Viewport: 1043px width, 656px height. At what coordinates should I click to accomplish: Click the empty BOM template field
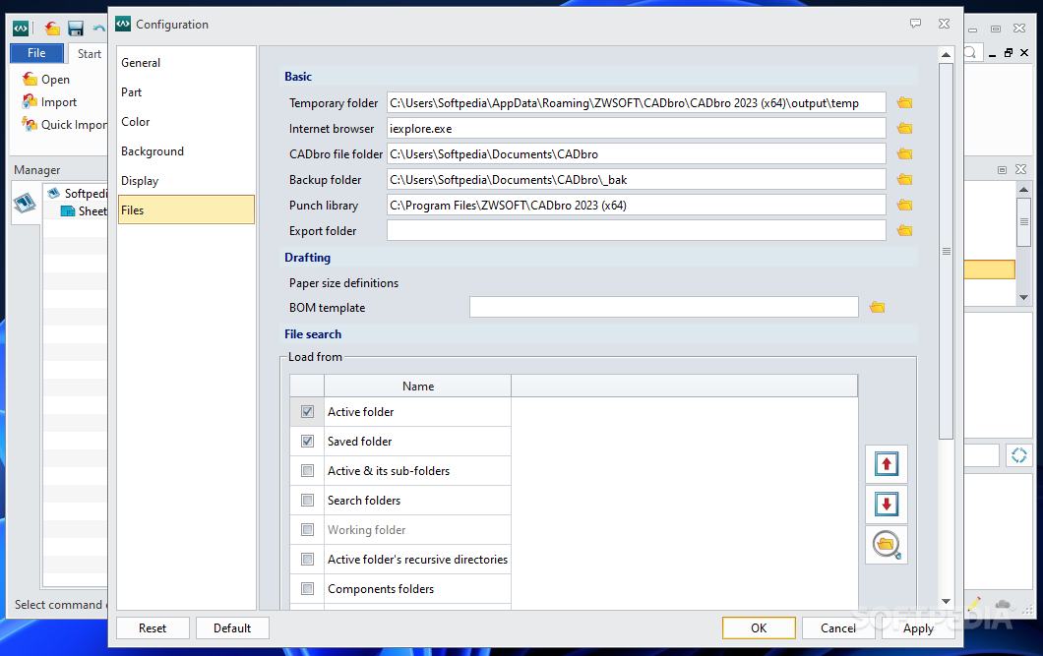(x=664, y=307)
